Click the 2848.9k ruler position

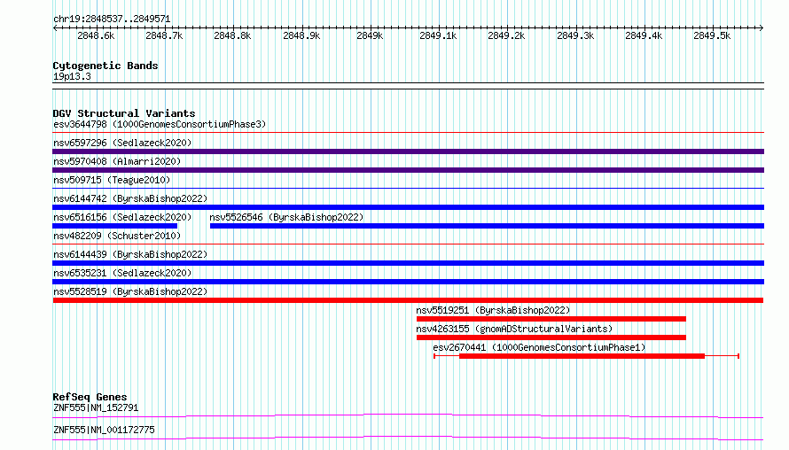click(x=301, y=35)
